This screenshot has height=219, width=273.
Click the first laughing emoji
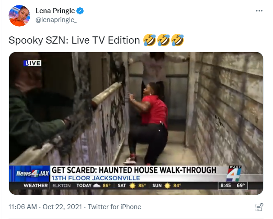coord(150,40)
